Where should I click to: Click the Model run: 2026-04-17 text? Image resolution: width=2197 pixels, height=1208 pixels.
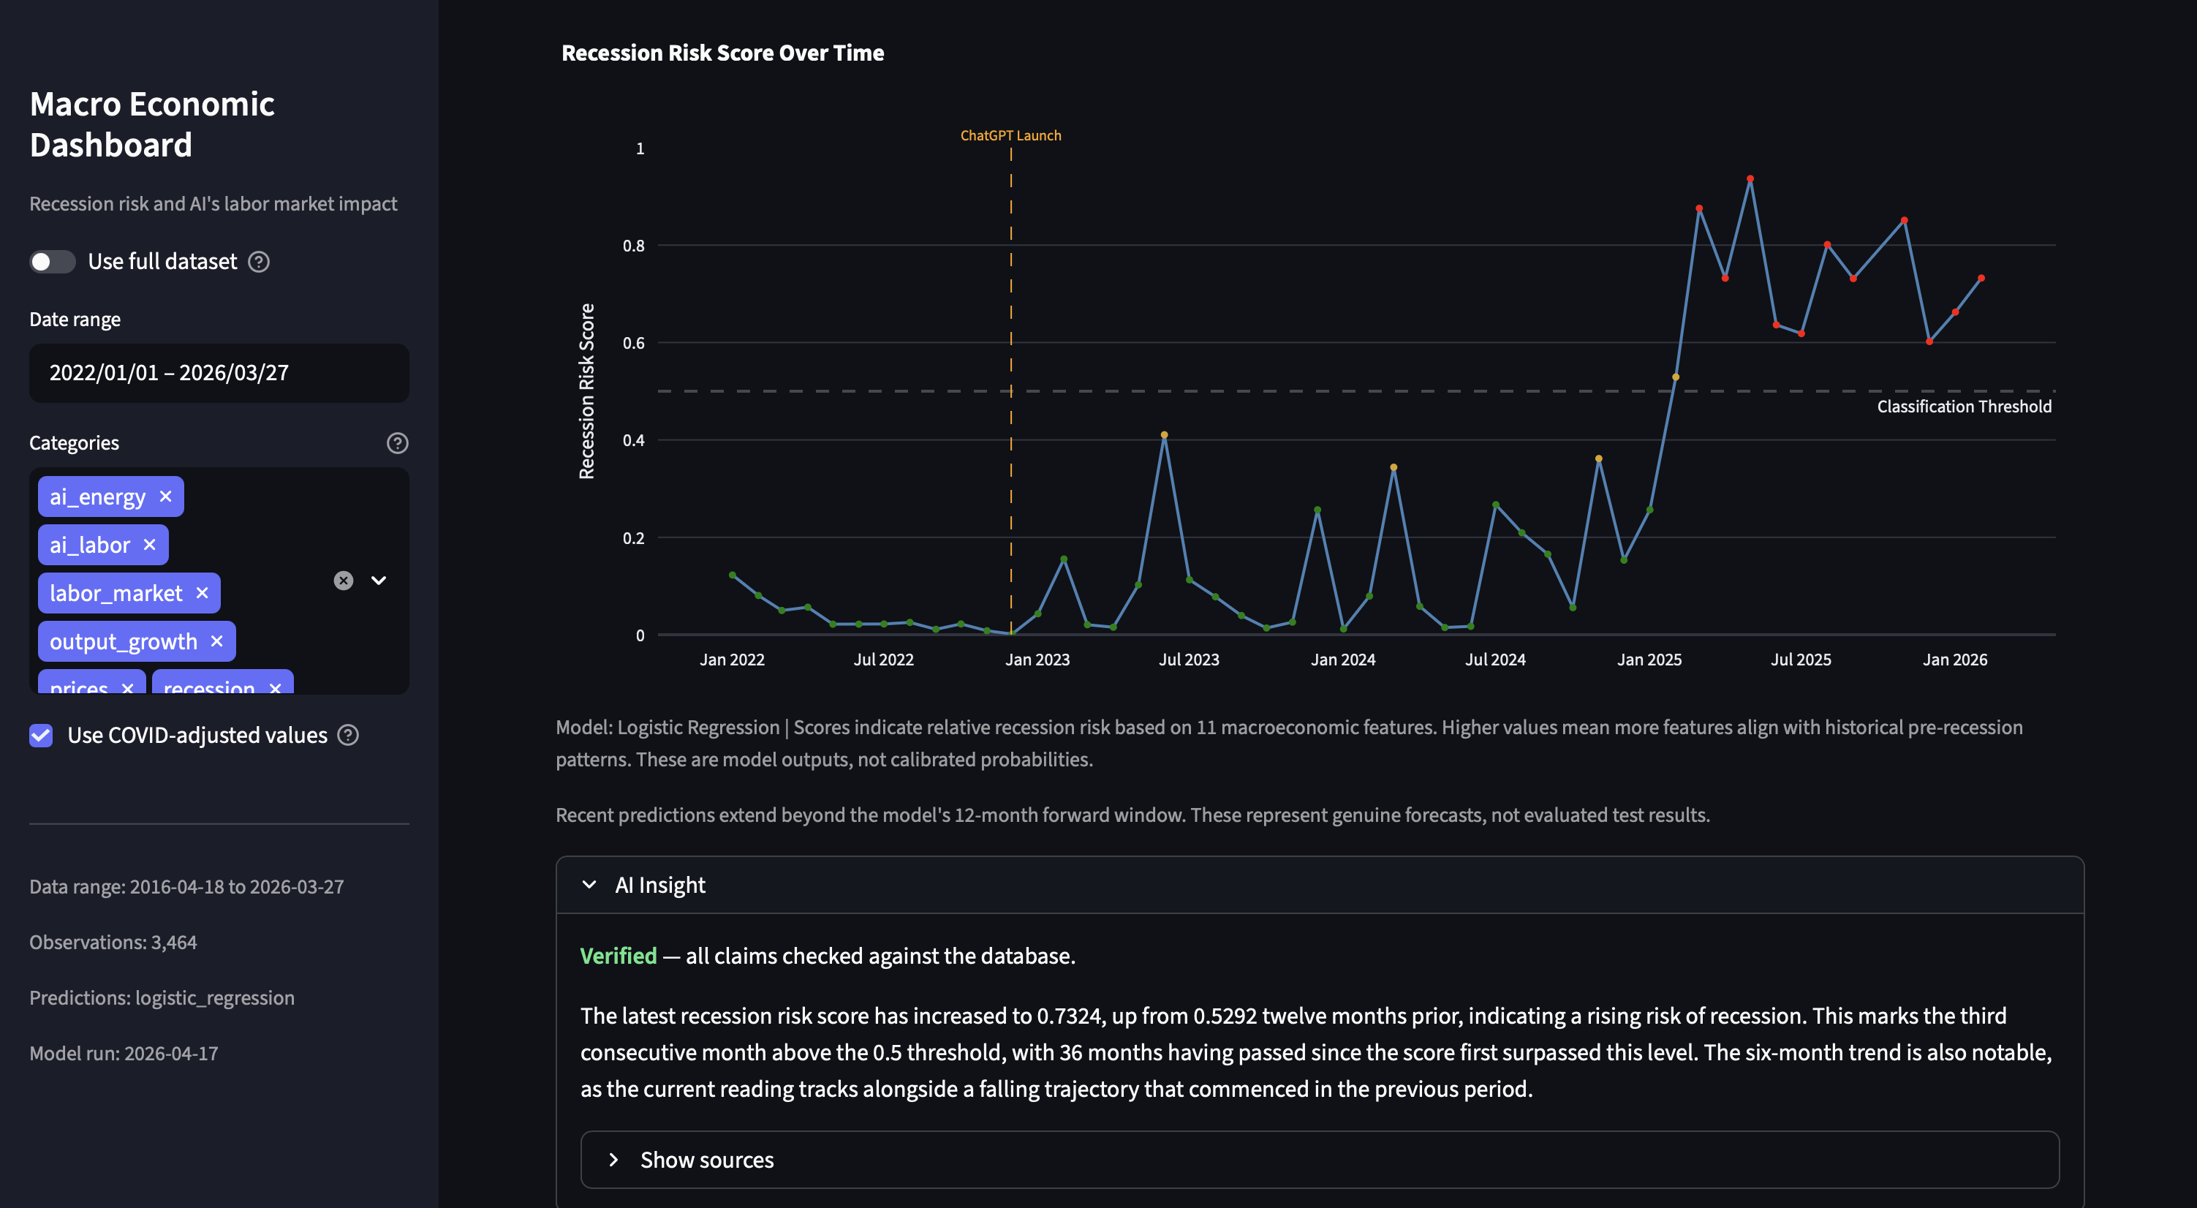[124, 1054]
